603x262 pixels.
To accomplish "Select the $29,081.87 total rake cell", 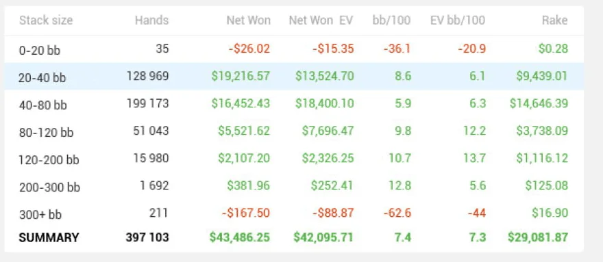I will [538, 237].
